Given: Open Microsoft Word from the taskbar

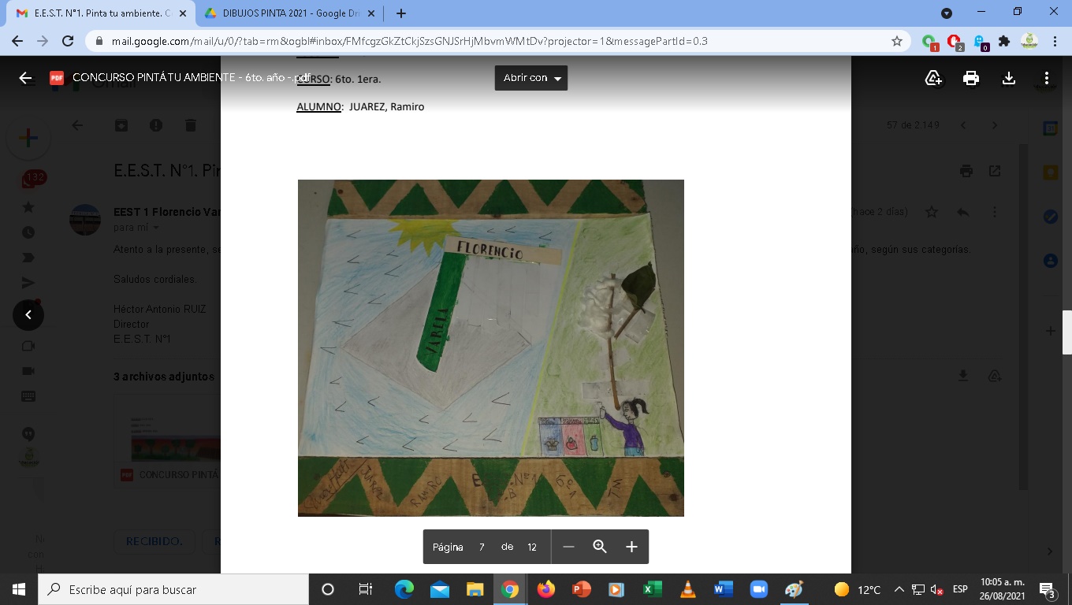Looking at the screenshot, I should click(x=723, y=589).
